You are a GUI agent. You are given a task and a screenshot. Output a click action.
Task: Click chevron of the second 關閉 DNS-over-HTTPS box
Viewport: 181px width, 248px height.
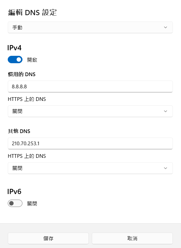166,168
